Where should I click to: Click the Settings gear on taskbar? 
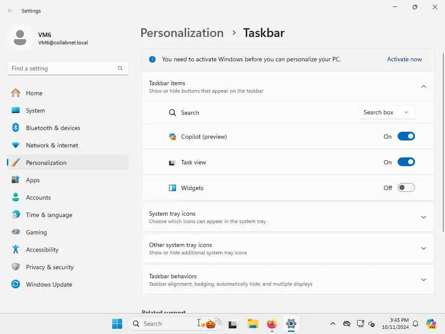click(x=291, y=324)
